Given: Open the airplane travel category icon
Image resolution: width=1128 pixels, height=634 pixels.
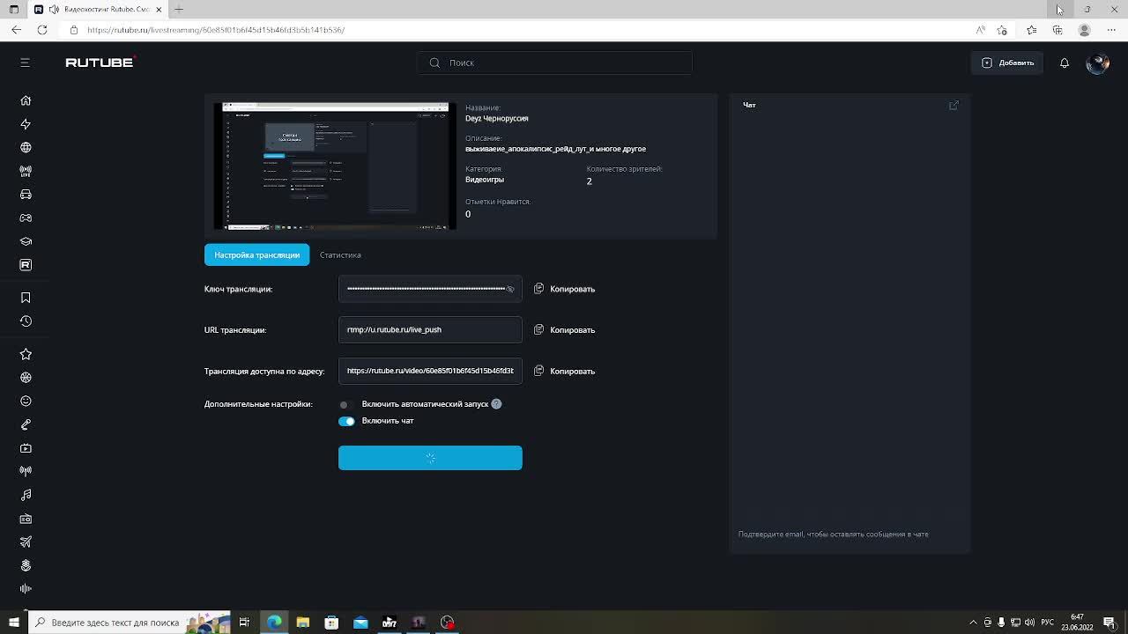Looking at the screenshot, I should click(26, 542).
